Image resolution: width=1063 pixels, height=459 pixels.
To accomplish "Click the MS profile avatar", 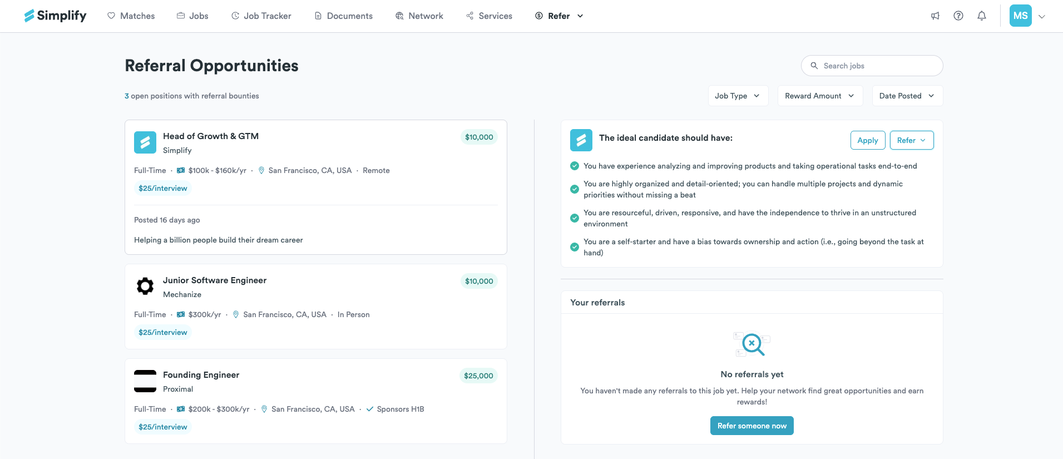I will pos(1021,16).
